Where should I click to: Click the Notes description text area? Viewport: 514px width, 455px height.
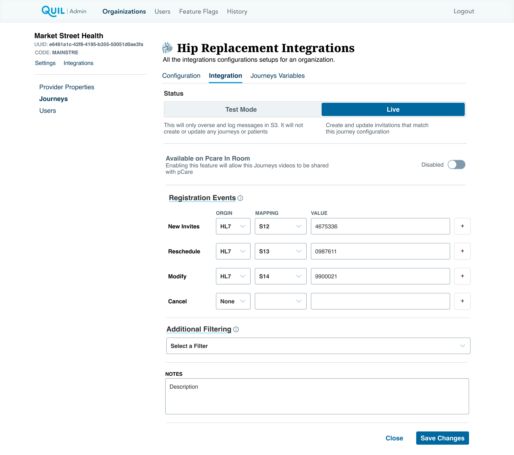coord(317,396)
